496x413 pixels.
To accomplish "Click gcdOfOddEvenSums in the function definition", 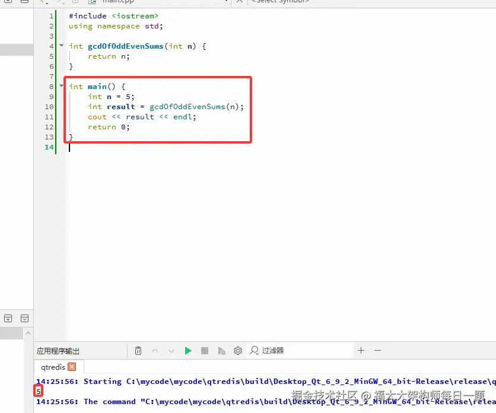I will coord(126,46).
